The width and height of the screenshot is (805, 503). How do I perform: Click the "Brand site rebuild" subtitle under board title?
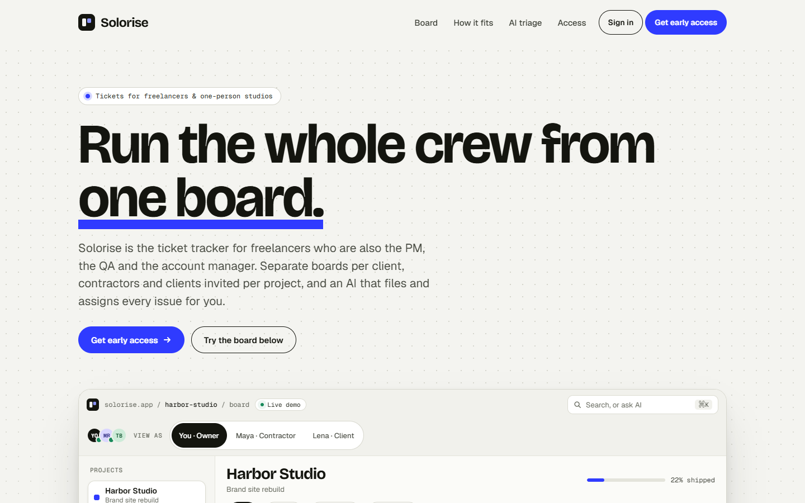255,489
